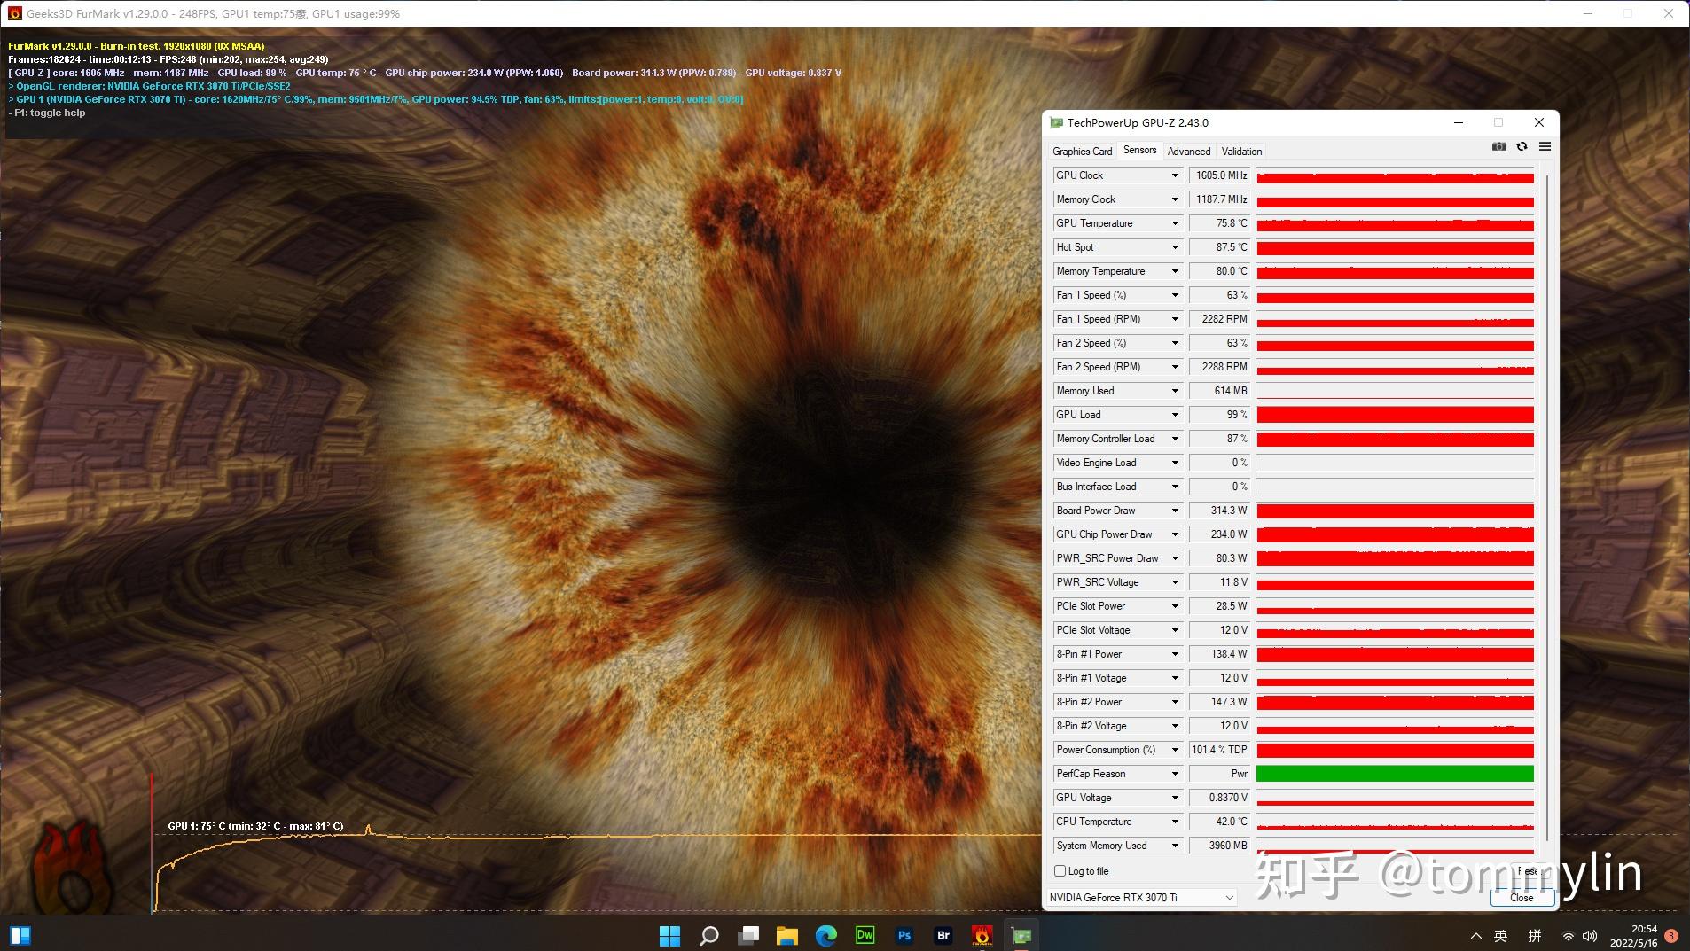Click the FurMark title bar app icon

click(14, 13)
